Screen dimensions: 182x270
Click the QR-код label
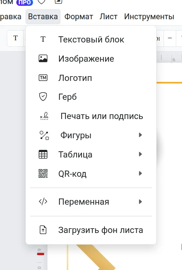[73, 174]
